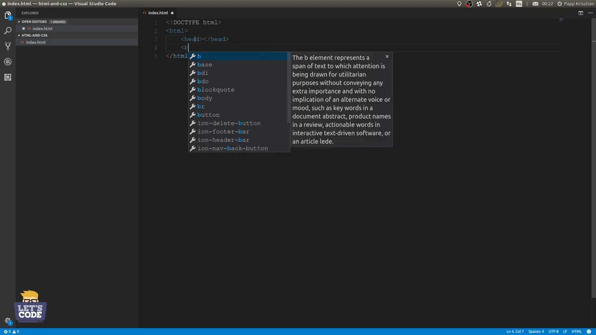Open the Slack tray indicator
The width and height of the screenshot is (596, 335).
point(479,4)
